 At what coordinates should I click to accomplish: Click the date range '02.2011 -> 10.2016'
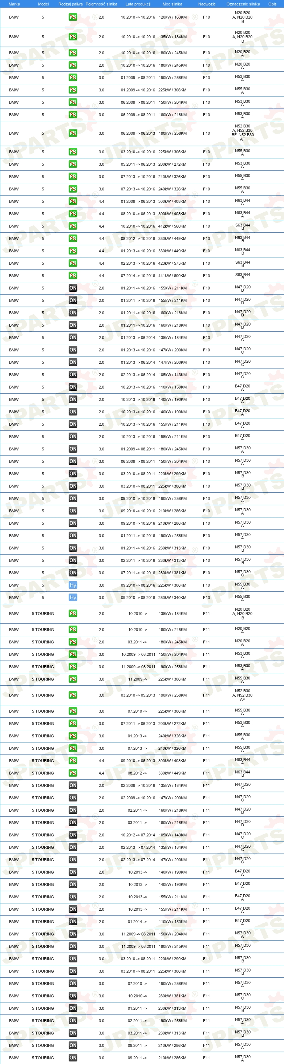click(138, 560)
